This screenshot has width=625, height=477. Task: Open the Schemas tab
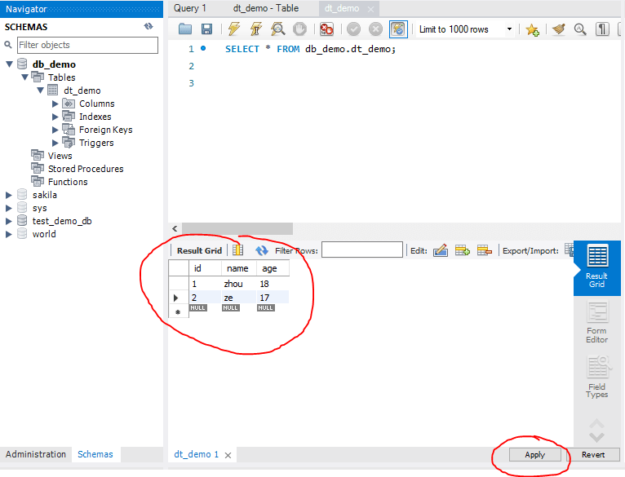tap(95, 454)
